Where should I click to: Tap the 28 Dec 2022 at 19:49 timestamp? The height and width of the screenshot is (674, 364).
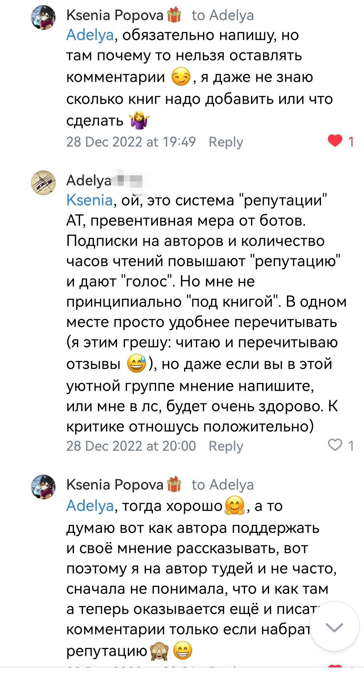[131, 142]
